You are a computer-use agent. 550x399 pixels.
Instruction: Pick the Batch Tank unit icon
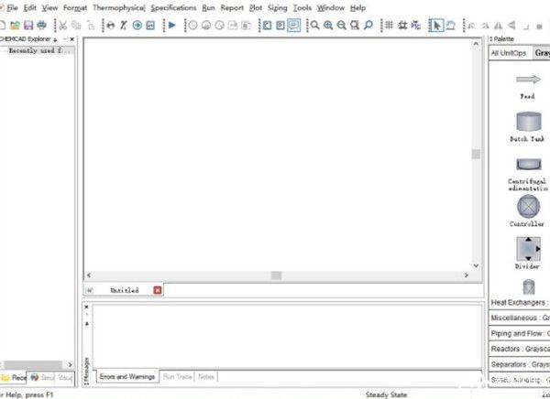tap(528, 122)
